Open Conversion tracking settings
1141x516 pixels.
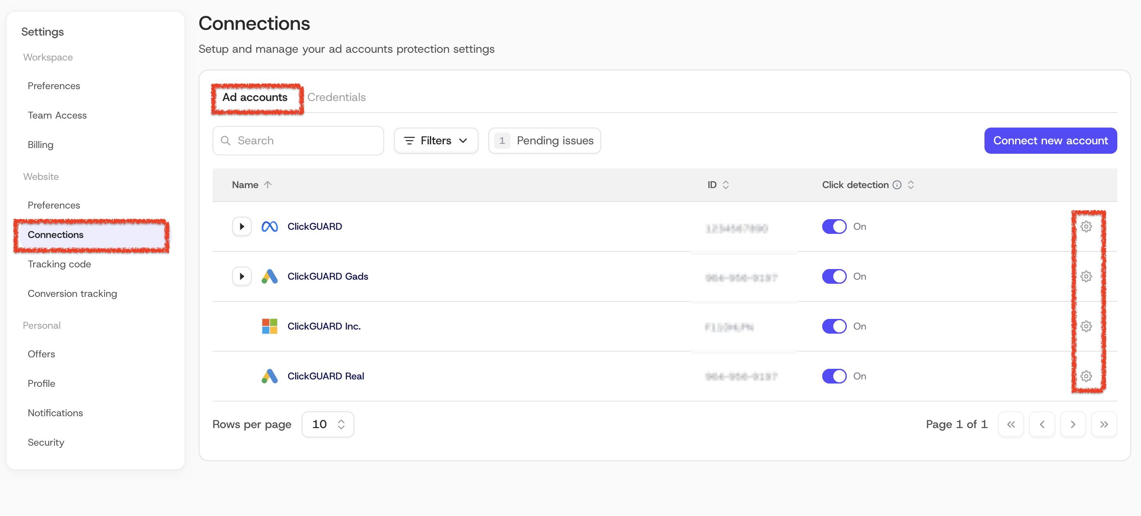click(x=72, y=294)
